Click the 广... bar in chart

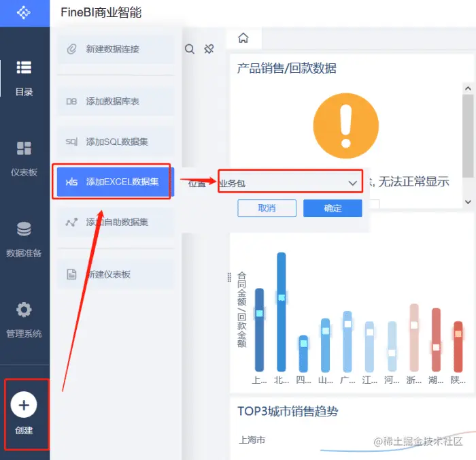(x=347, y=342)
